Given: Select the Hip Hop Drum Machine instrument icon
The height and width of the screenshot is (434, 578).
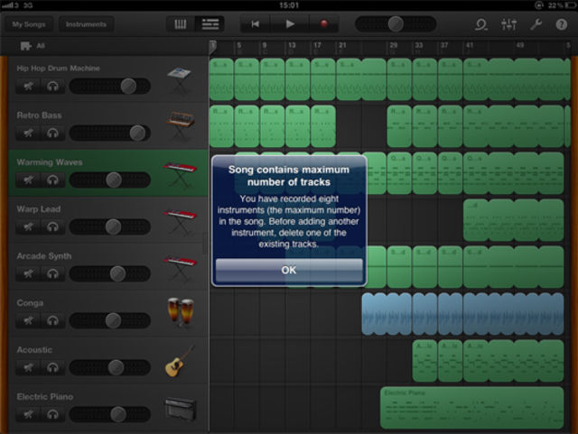Looking at the screenshot, I should tap(179, 79).
